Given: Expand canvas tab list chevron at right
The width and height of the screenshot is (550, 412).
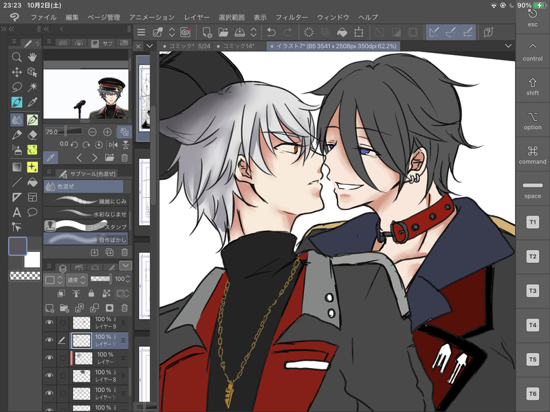Looking at the screenshot, I should tap(508, 46).
